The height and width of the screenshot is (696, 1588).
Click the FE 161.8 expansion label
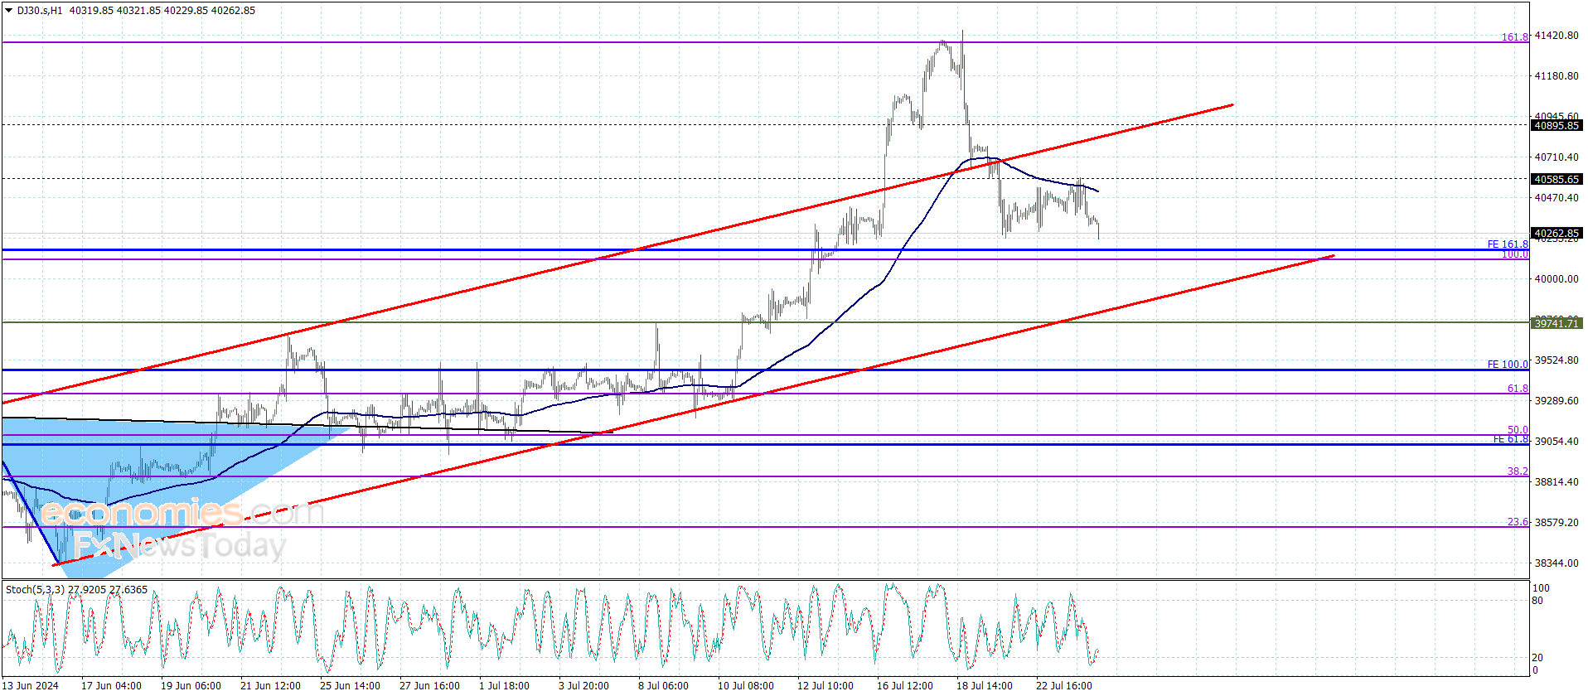(1508, 244)
